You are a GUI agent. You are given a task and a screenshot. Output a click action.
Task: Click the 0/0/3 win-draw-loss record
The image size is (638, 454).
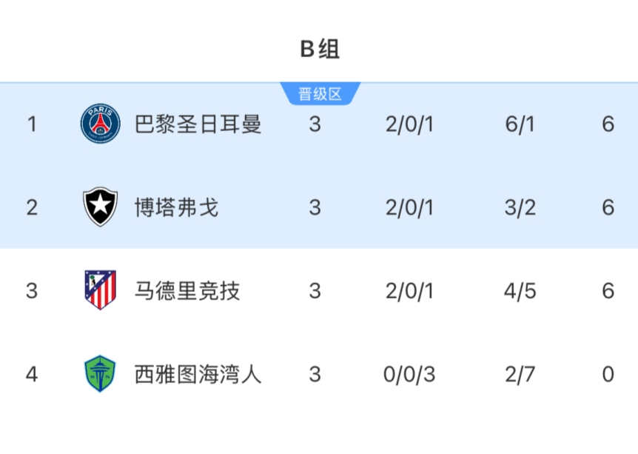point(409,374)
